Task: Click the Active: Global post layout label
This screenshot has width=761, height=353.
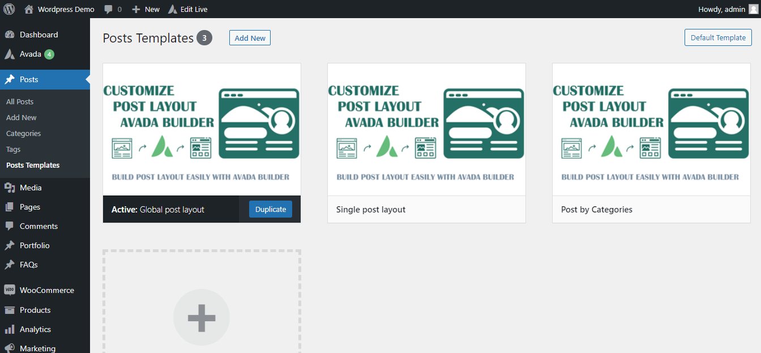Action: pyautogui.click(x=158, y=209)
